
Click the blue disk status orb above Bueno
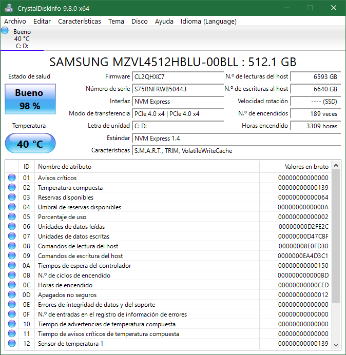[x=5, y=31]
